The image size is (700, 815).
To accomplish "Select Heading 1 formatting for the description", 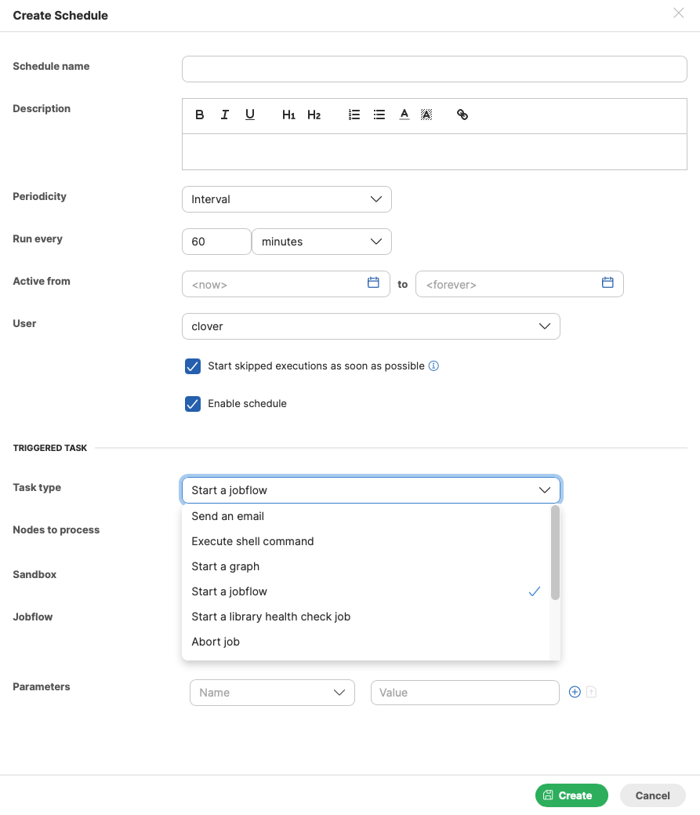I will coord(289,115).
